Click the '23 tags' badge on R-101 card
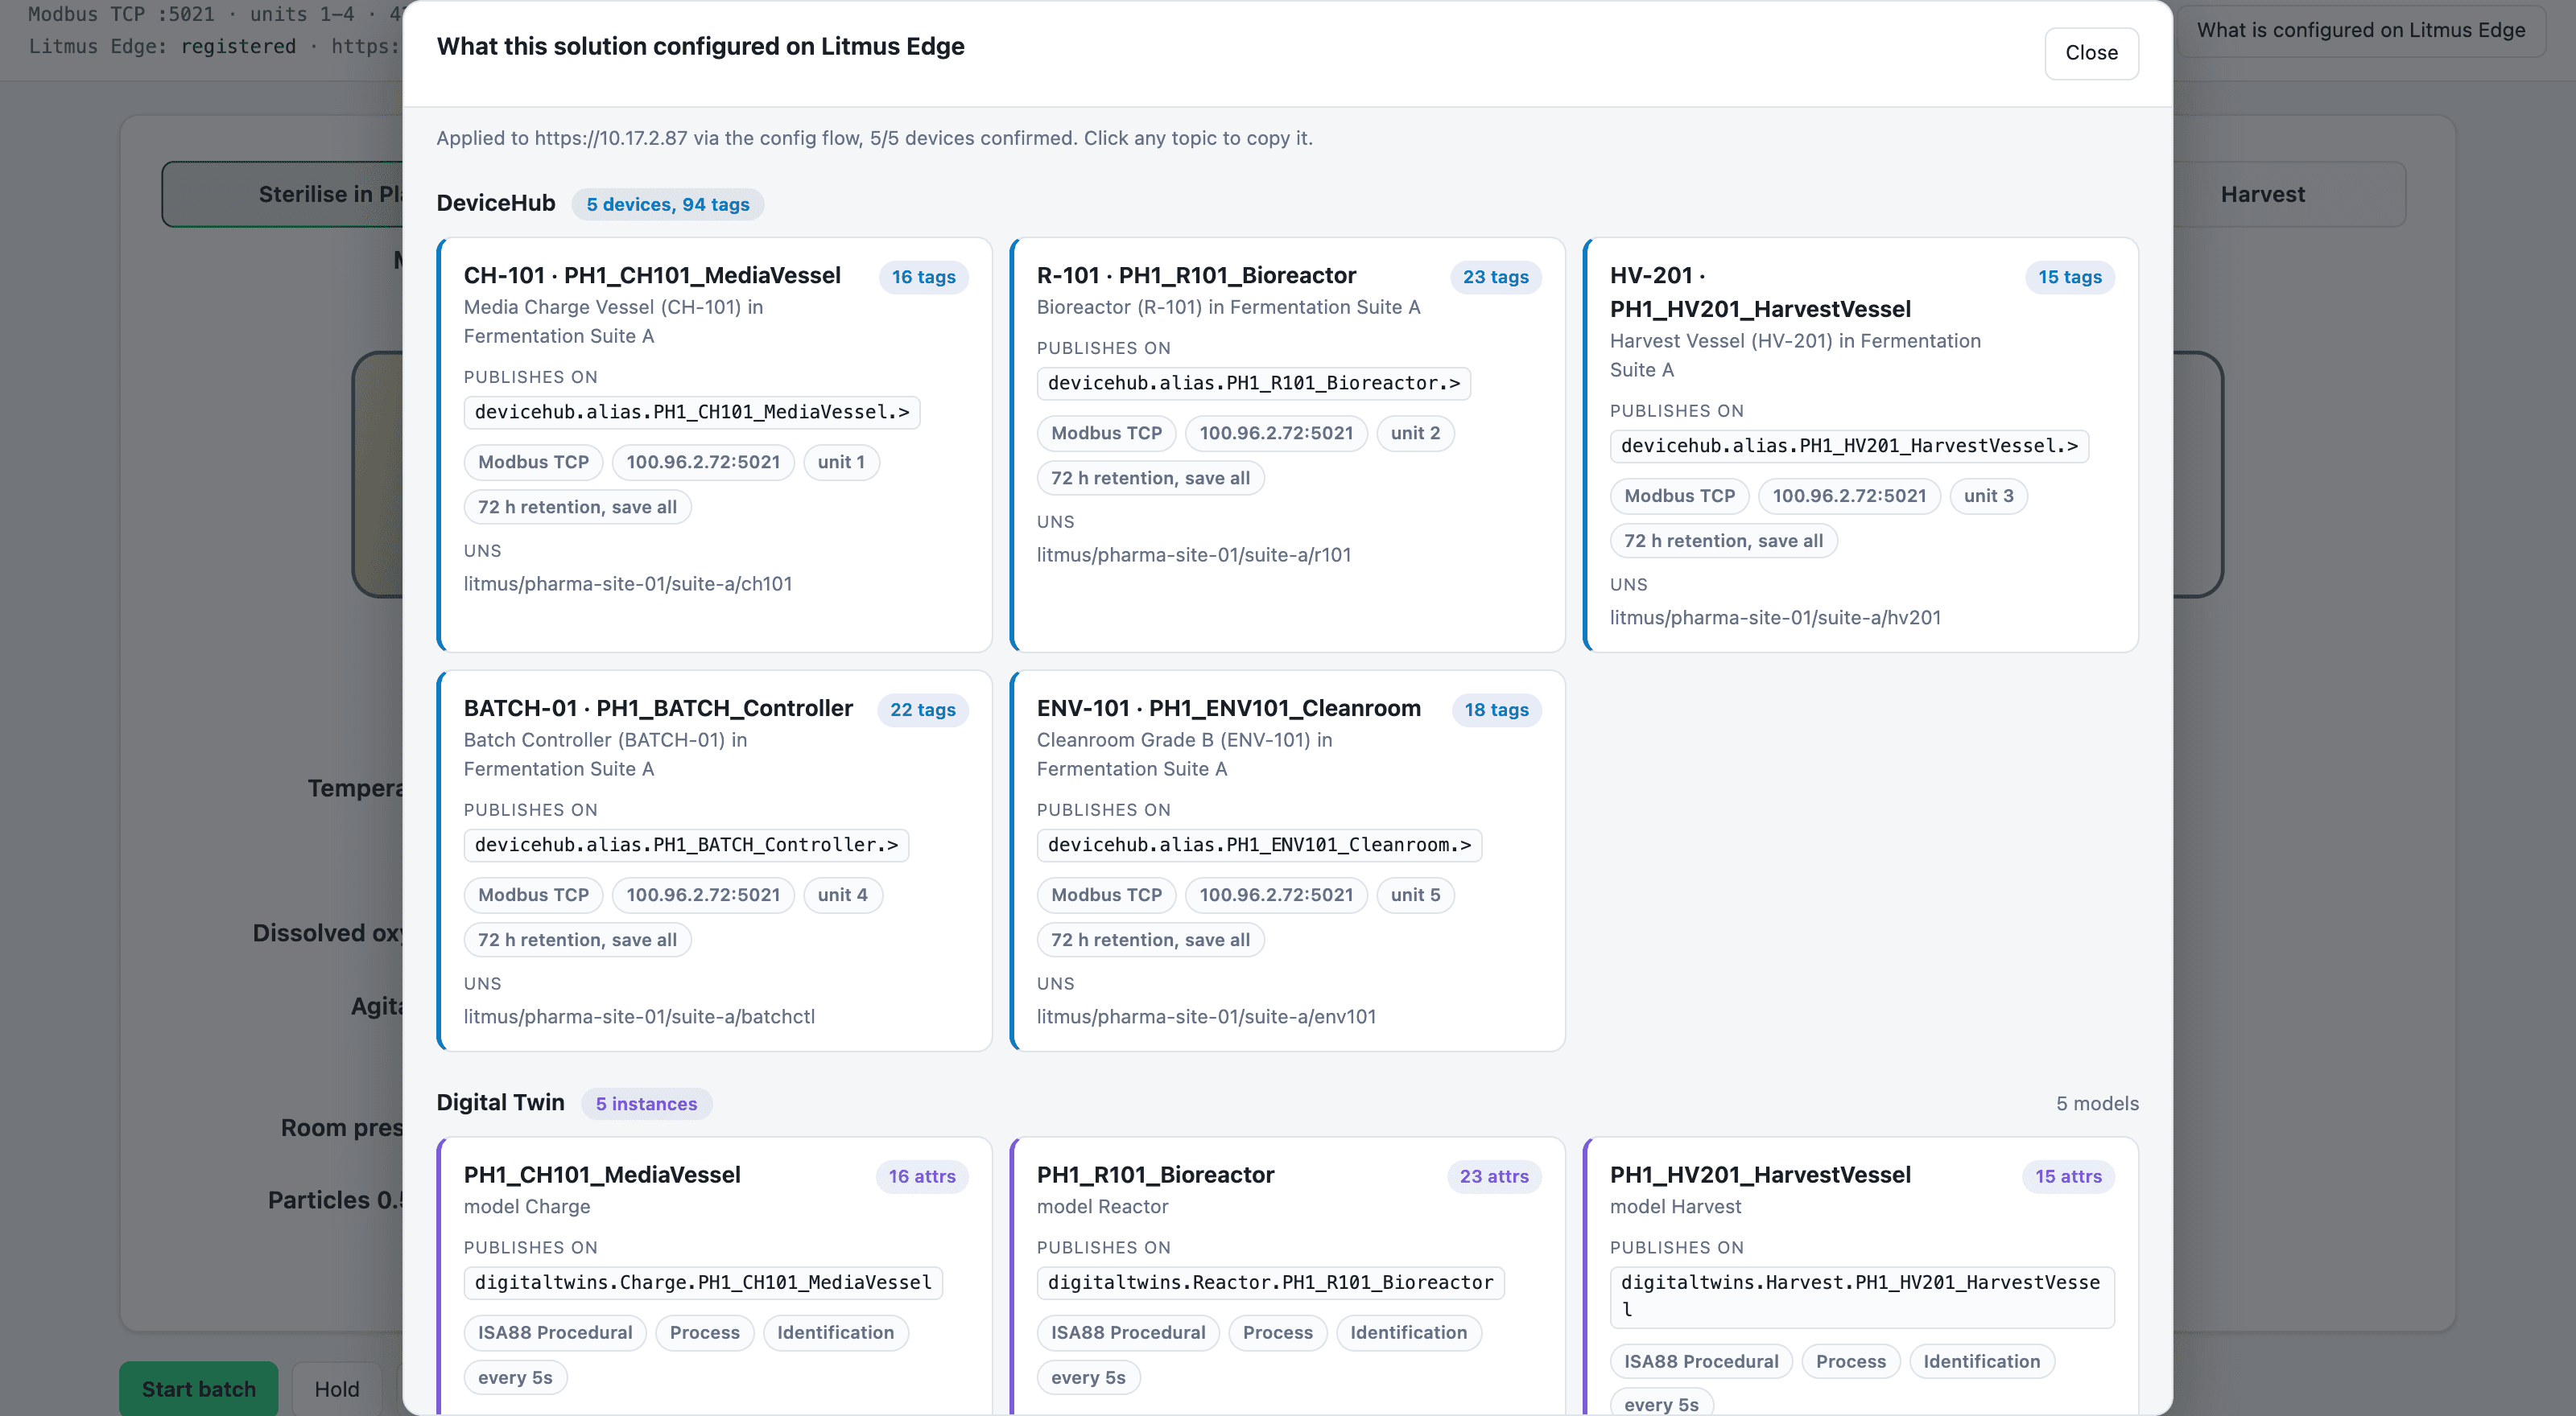Image resolution: width=2576 pixels, height=1416 pixels. click(1495, 277)
